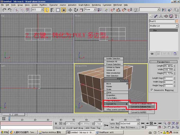Click Configure Modifier Sets icon

[175, 54]
